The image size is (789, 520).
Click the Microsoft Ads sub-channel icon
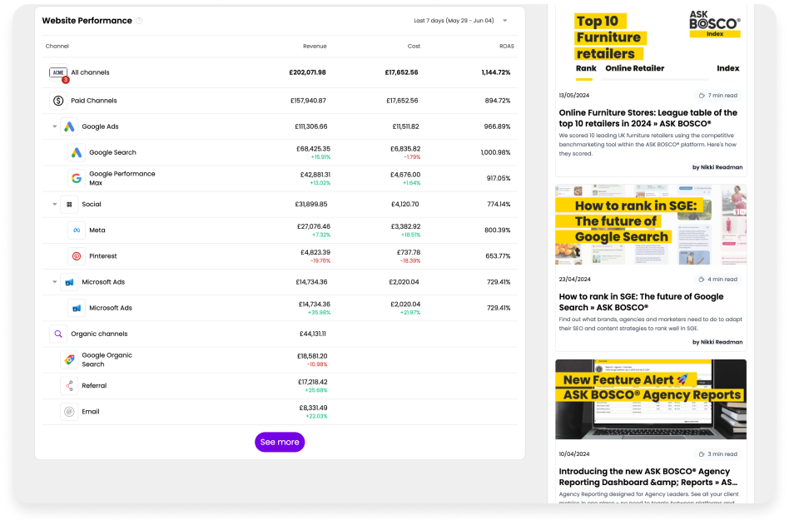pyautogui.click(x=77, y=308)
